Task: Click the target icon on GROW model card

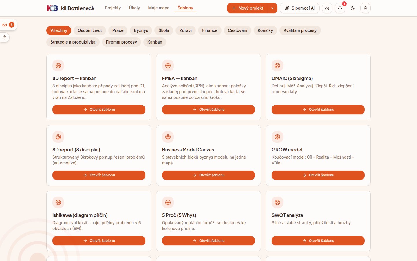Action: pyautogui.click(x=277, y=137)
